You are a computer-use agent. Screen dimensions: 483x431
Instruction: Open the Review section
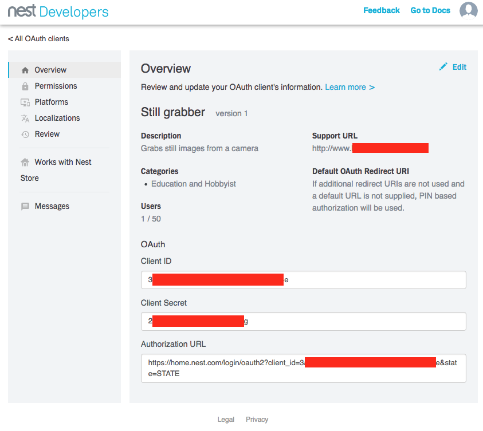[65, 134]
